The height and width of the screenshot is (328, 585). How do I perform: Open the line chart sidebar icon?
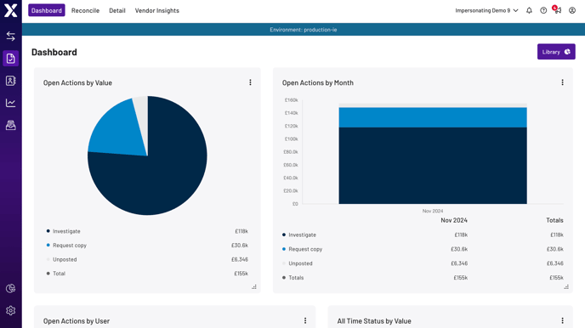pos(10,103)
